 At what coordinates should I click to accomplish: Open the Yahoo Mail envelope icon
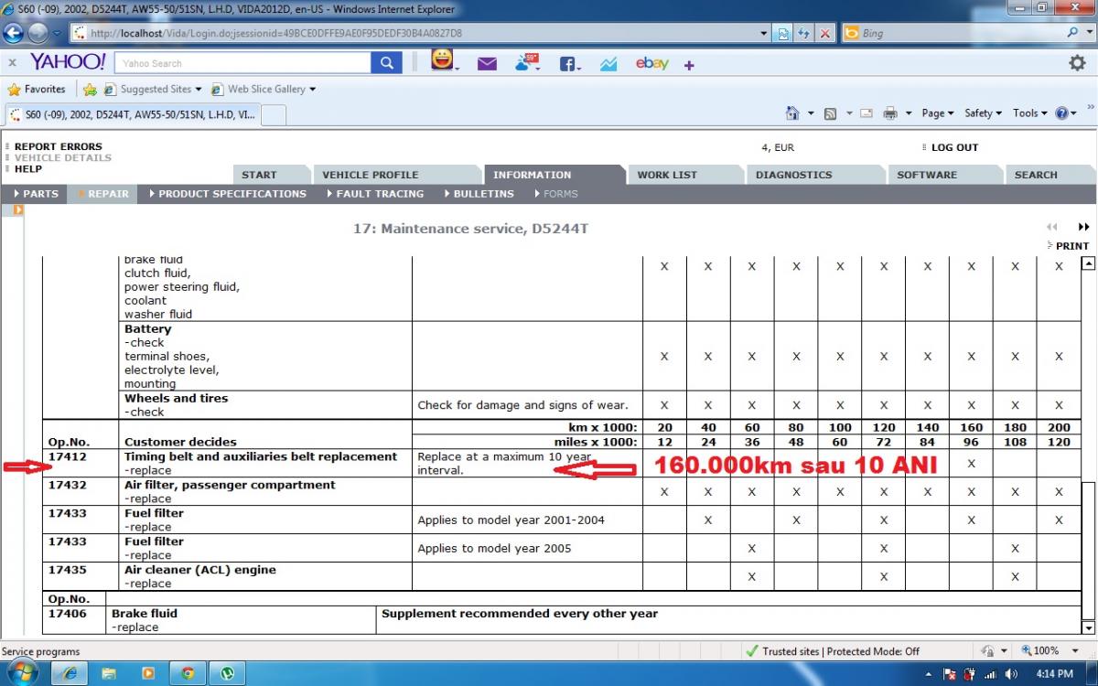pos(487,64)
